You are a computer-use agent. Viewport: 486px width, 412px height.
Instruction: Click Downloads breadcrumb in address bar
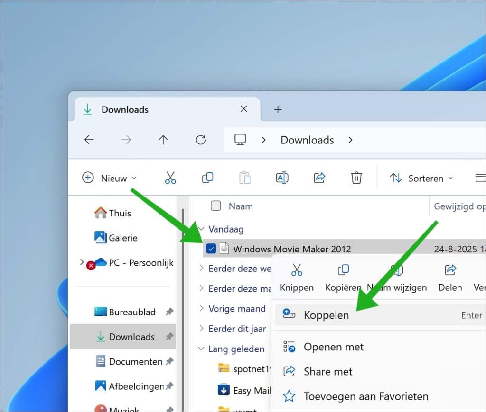307,140
